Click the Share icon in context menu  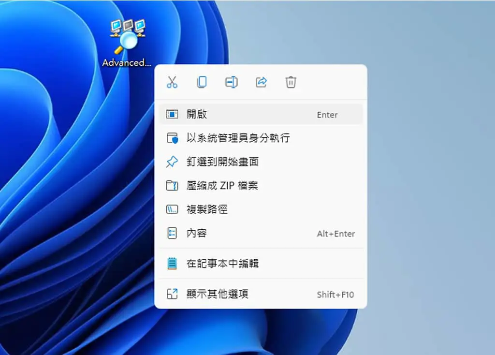pos(261,82)
